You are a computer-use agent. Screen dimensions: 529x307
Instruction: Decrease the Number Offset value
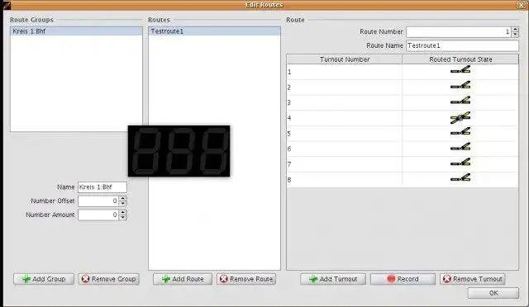pyautogui.click(x=123, y=204)
